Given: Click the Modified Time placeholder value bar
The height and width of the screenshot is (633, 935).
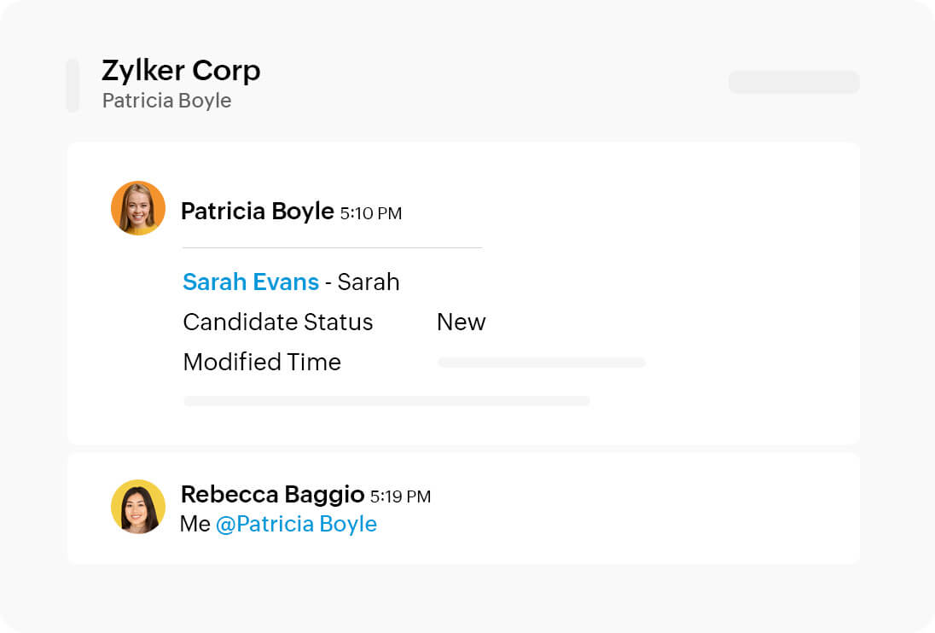Looking at the screenshot, I should [541, 363].
